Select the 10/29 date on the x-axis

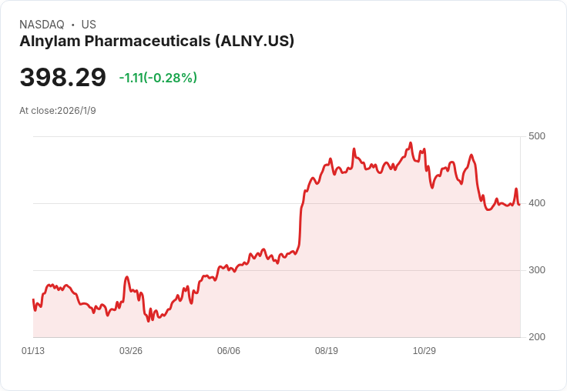pos(424,351)
